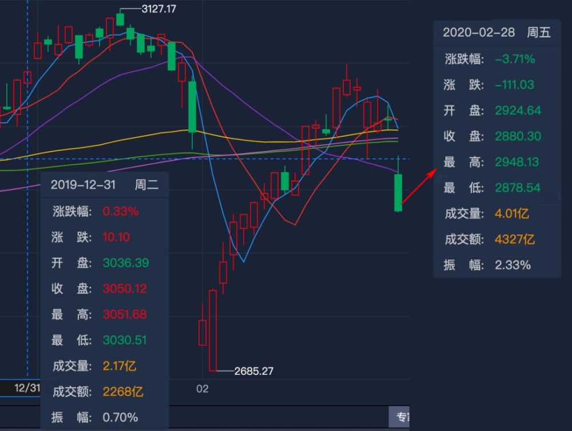Click the 3127.17 peak price label
572x431 pixels.
pos(159,9)
